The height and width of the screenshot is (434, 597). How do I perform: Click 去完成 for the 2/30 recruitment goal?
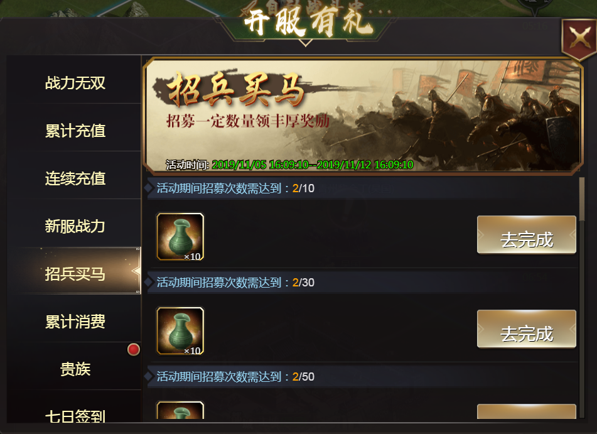tap(527, 329)
